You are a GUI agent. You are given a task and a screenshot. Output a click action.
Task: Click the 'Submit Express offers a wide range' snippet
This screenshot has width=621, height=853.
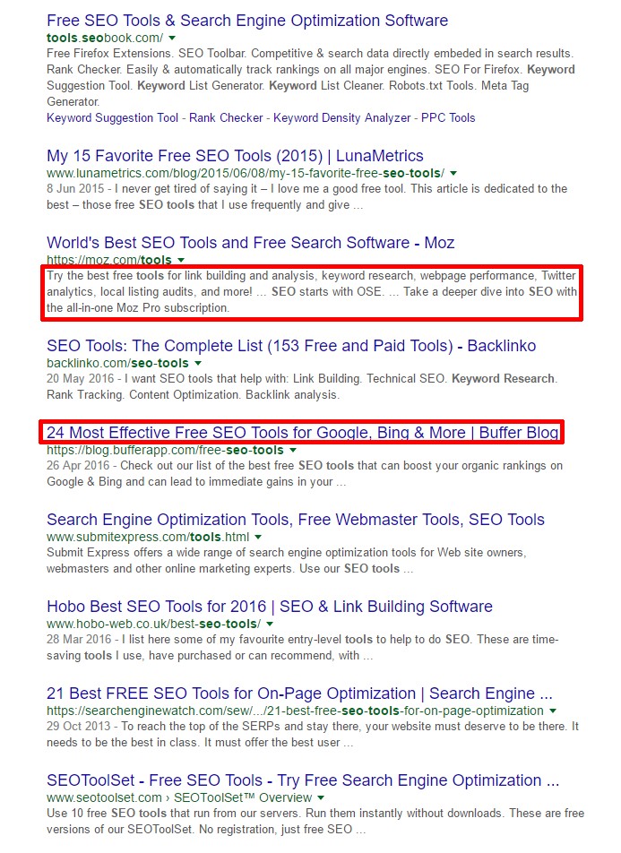point(286,561)
